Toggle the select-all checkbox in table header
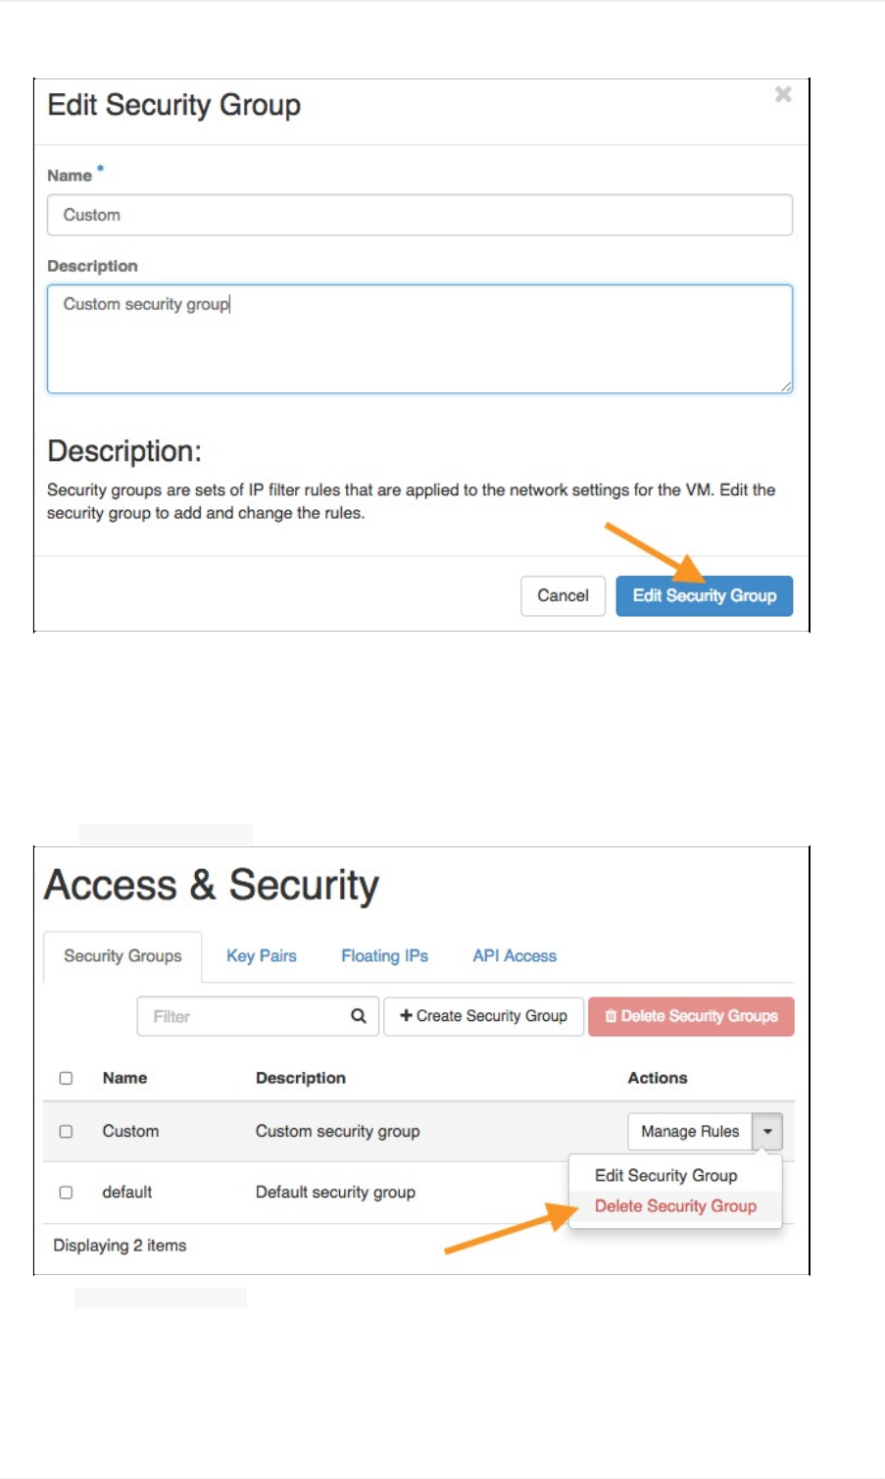The width and height of the screenshot is (885, 1479). click(x=66, y=1078)
